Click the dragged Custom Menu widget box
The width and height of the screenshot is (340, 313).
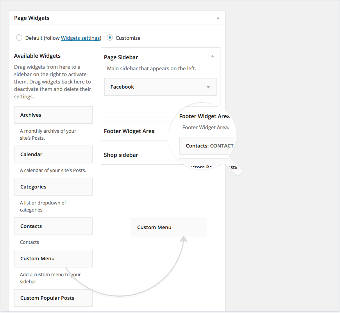point(169,228)
